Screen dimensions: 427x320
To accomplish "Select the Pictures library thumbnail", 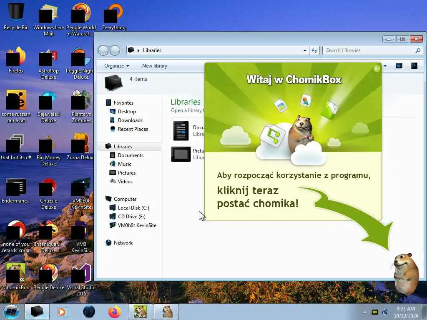I will click(181, 154).
